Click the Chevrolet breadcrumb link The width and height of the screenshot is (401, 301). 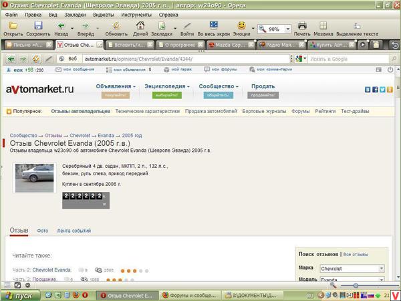pos(80,135)
